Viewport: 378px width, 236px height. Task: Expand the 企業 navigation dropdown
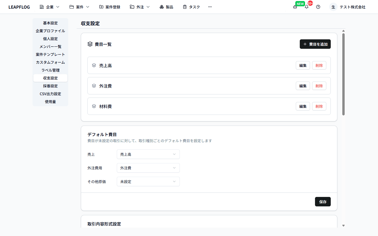pyautogui.click(x=50, y=7)
